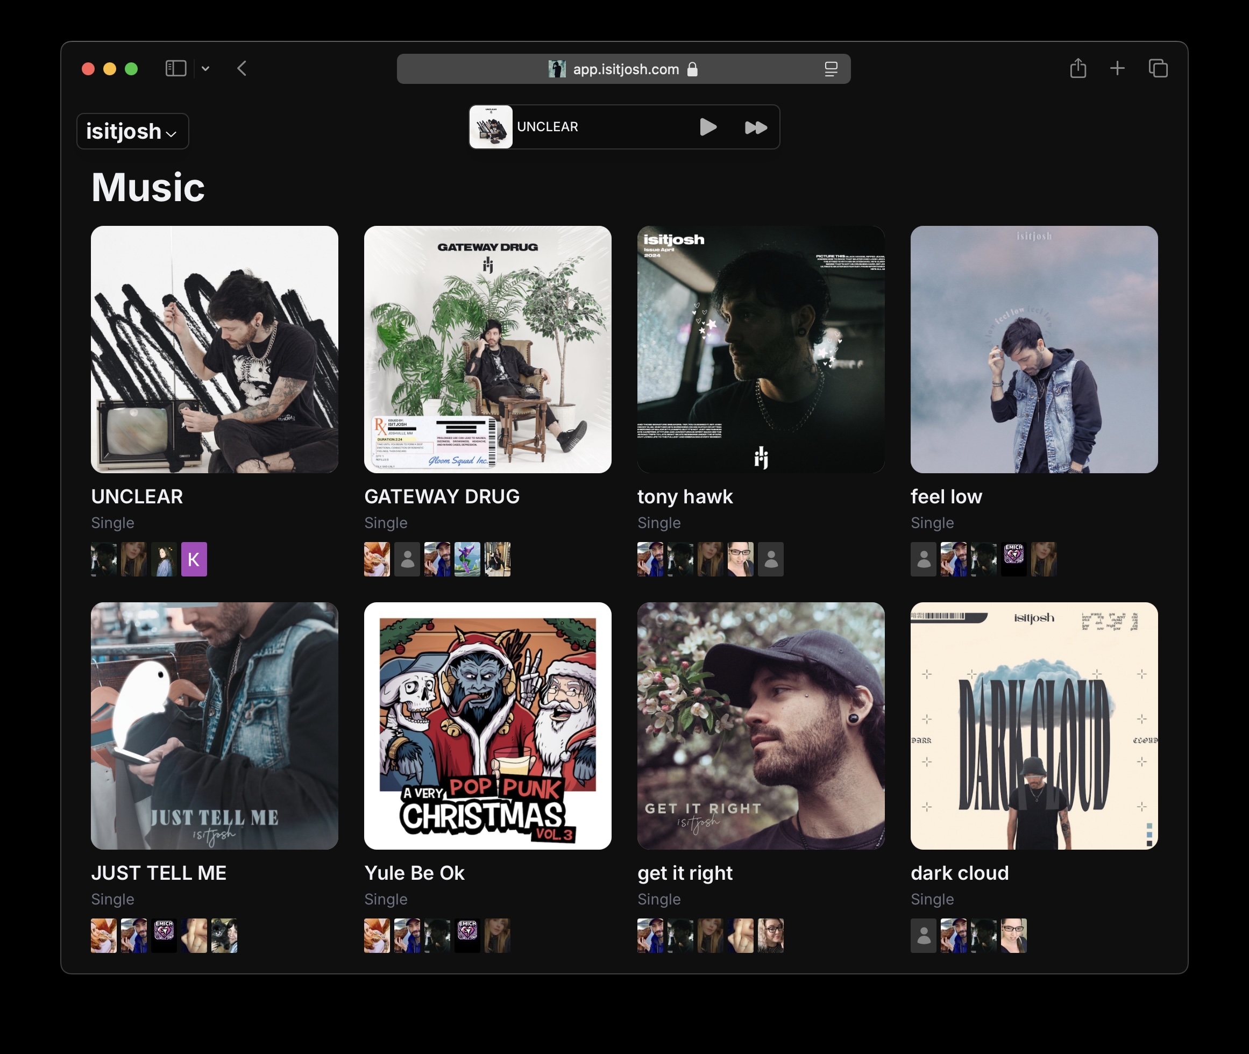Screen dimensions: 1249x1054
Task: Open the get it right album cover
Action: tap(761, 726)
